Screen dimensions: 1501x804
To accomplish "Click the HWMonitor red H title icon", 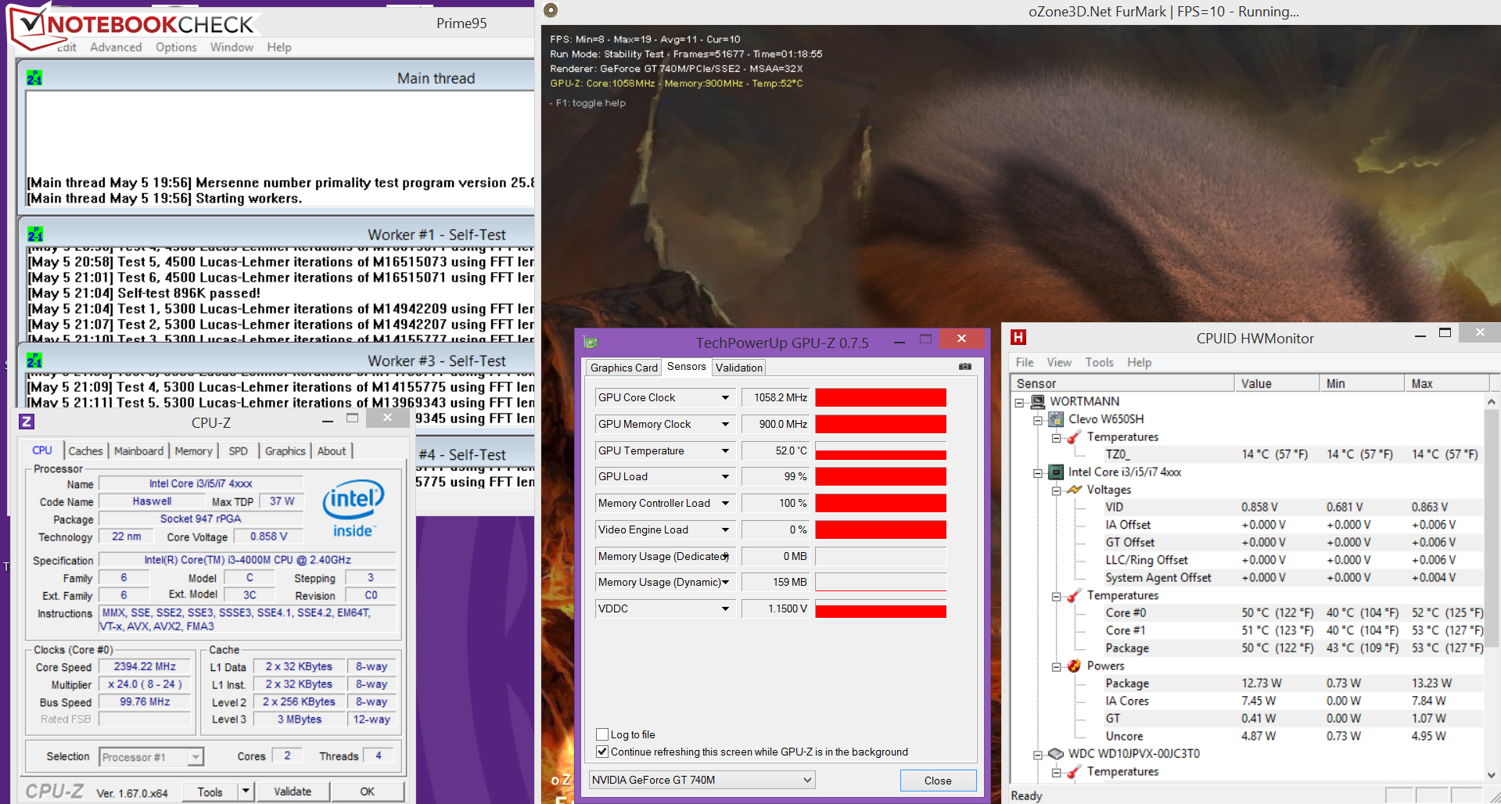I will click(1018, 337).
